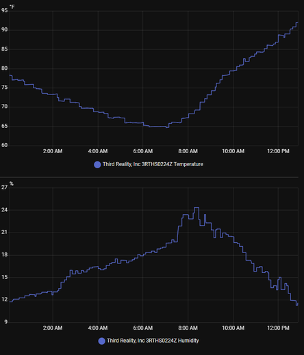Click 8:00 AM label under temperature chart
Viewport: 304px width, 355px height.
188,151
